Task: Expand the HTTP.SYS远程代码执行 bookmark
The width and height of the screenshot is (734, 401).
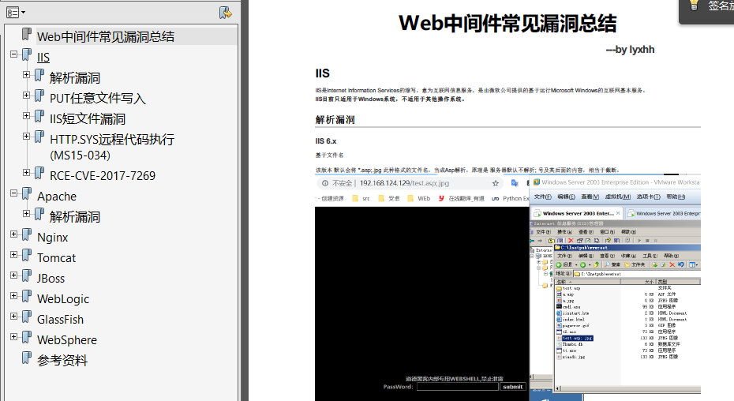Action: click(x=27, y=137)
